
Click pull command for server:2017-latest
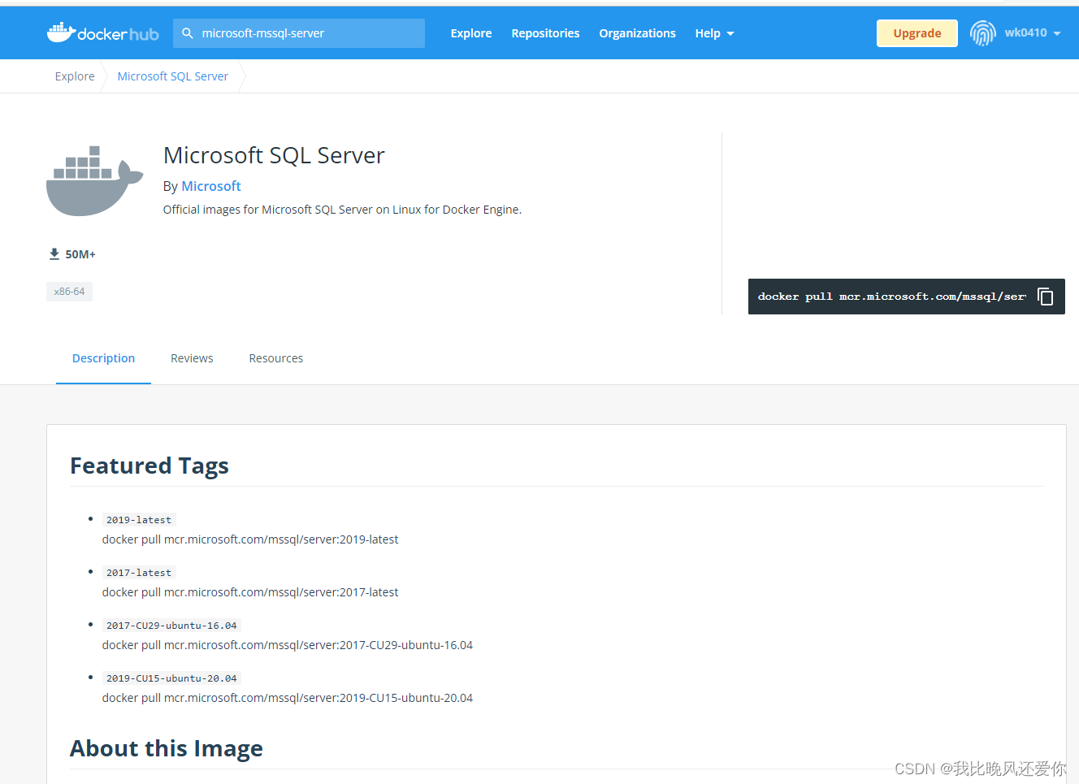[250, 592]
